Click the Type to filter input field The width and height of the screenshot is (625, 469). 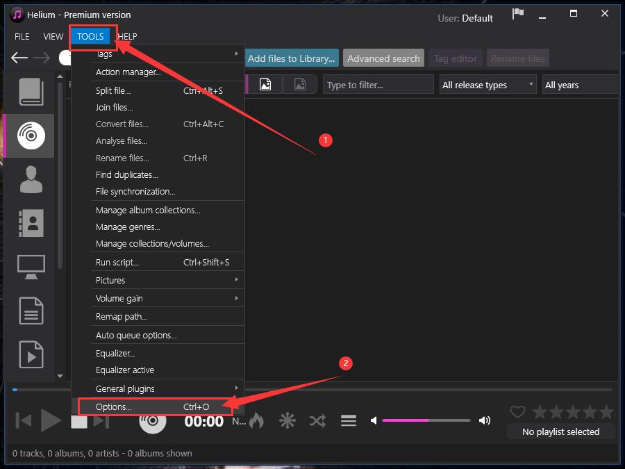click(x=378, y=85)
